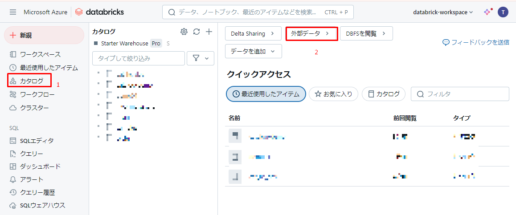Open the Databricks Assistant sparkle icon

pyautogui.click(x=487, y=12)
